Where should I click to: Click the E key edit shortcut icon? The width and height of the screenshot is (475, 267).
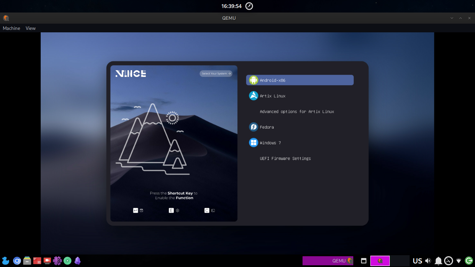point(171,210)
